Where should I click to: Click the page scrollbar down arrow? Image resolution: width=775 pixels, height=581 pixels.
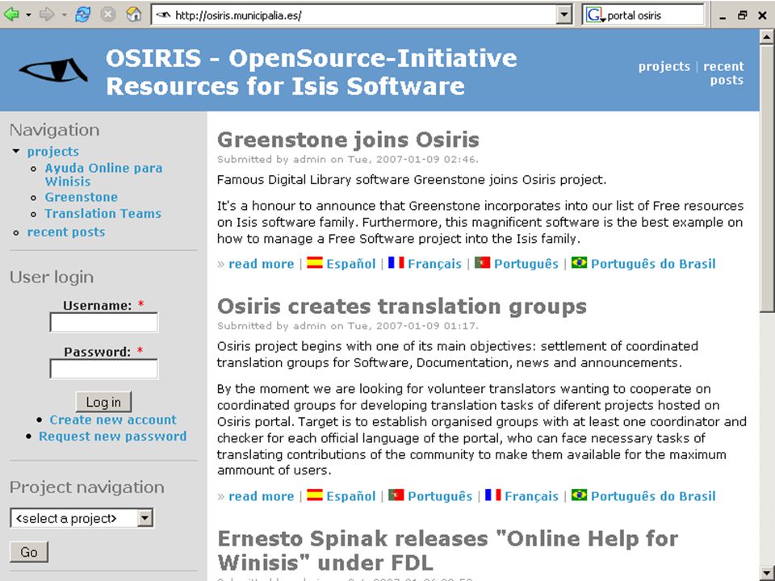pos(767,572)
